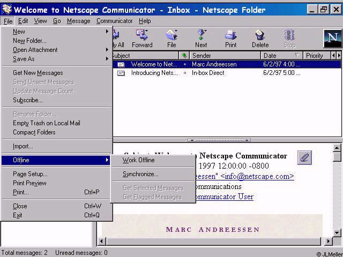
Task: Open the Help menu
Action: point(145,21)
